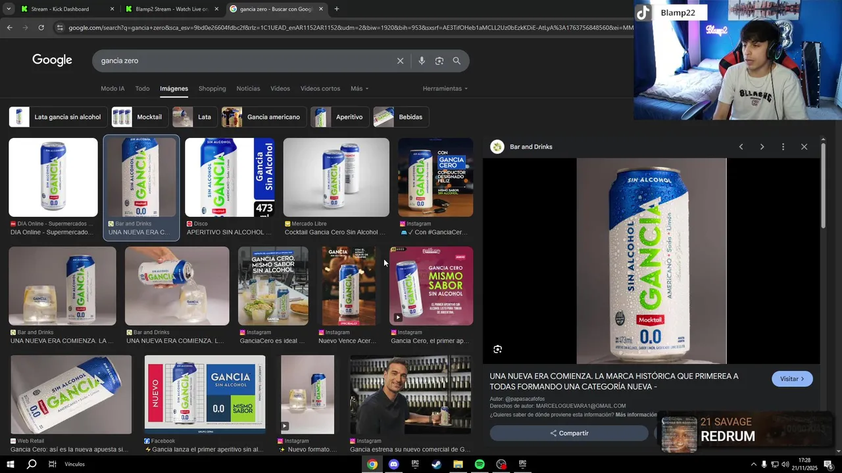This screenshot has width=842, height=473.
Task: Open Instagram Gancia Cero el primer ap result
Action: click(x=432, y=286)
